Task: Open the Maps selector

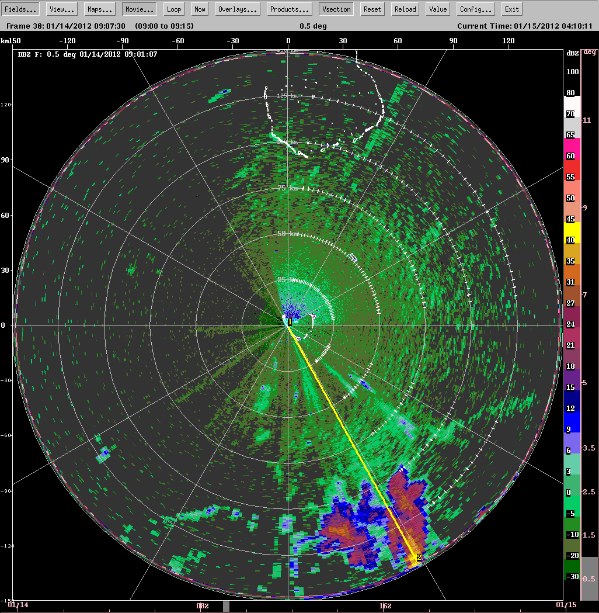Action: (x=99, y=9)
